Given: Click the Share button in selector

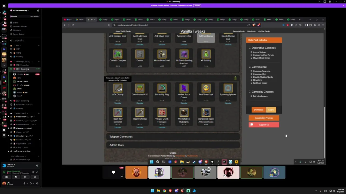Looking at the screenshot, I should (271, 110).
